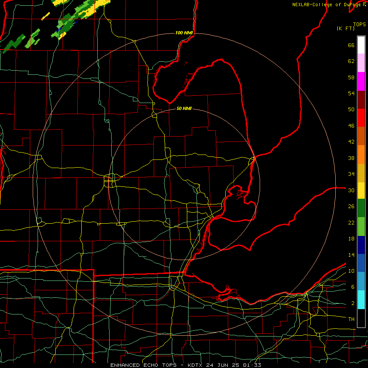Click the "38" legend number

(x=351, y=158)
